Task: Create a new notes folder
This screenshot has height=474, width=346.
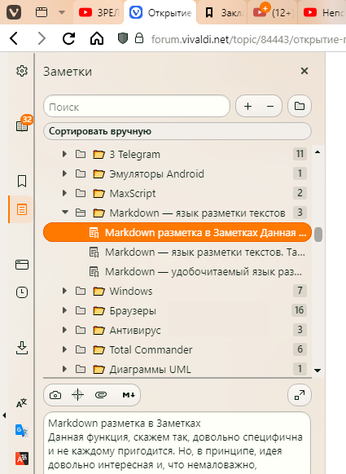Action: [x=300, y=106]
